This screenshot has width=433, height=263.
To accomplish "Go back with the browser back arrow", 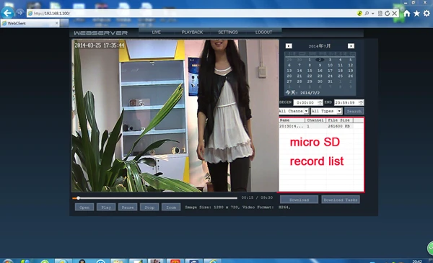I will (8, 13).
